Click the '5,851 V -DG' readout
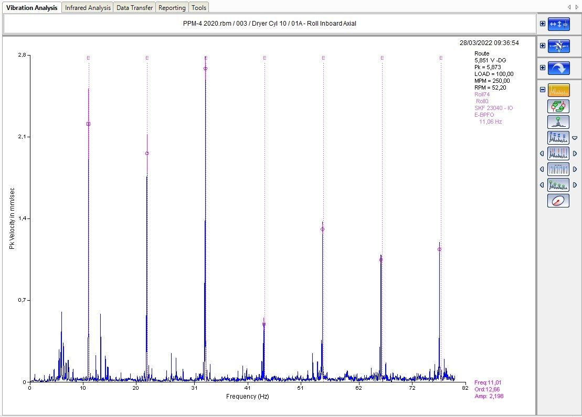The height and width of the screenshot is (417, 582). point(490,60)
